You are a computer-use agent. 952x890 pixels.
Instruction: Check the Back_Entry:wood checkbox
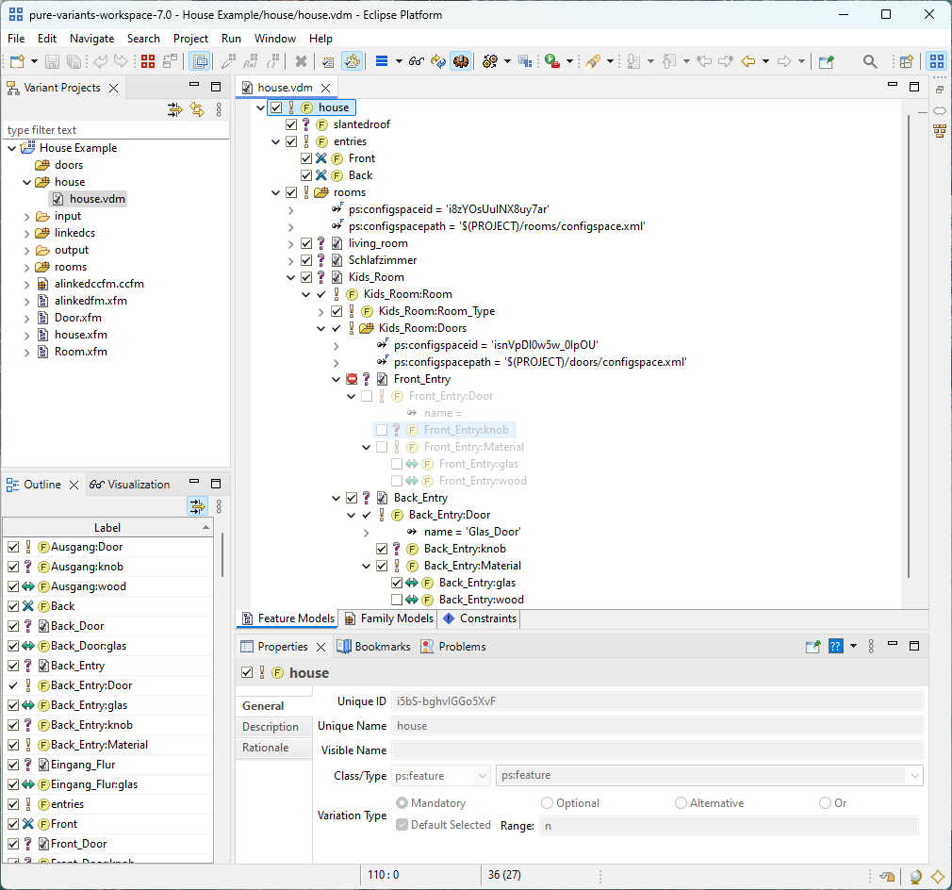pos(398,600)
